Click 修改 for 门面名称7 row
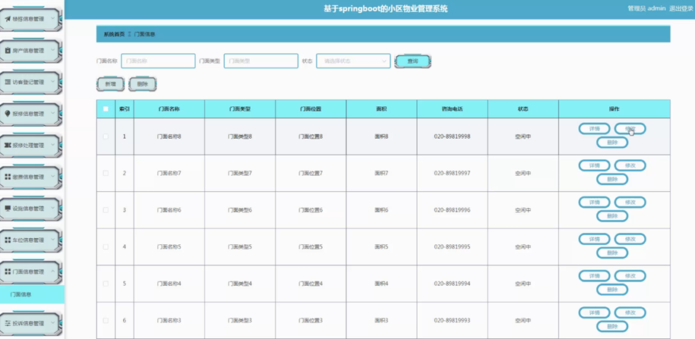The image size is (695, 339). tap(630, 165)
